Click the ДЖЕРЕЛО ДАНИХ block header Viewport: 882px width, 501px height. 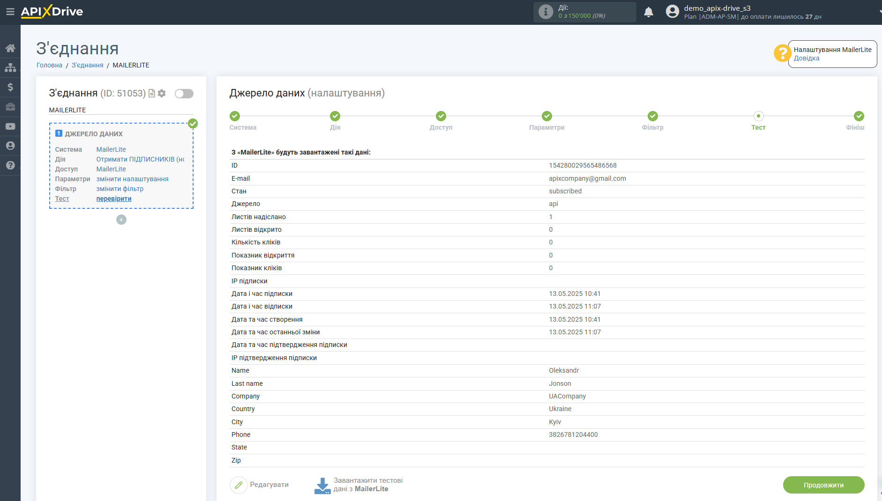pos(94,134)
